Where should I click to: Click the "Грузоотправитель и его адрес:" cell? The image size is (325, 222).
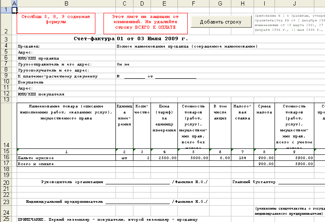coord(66,64)
